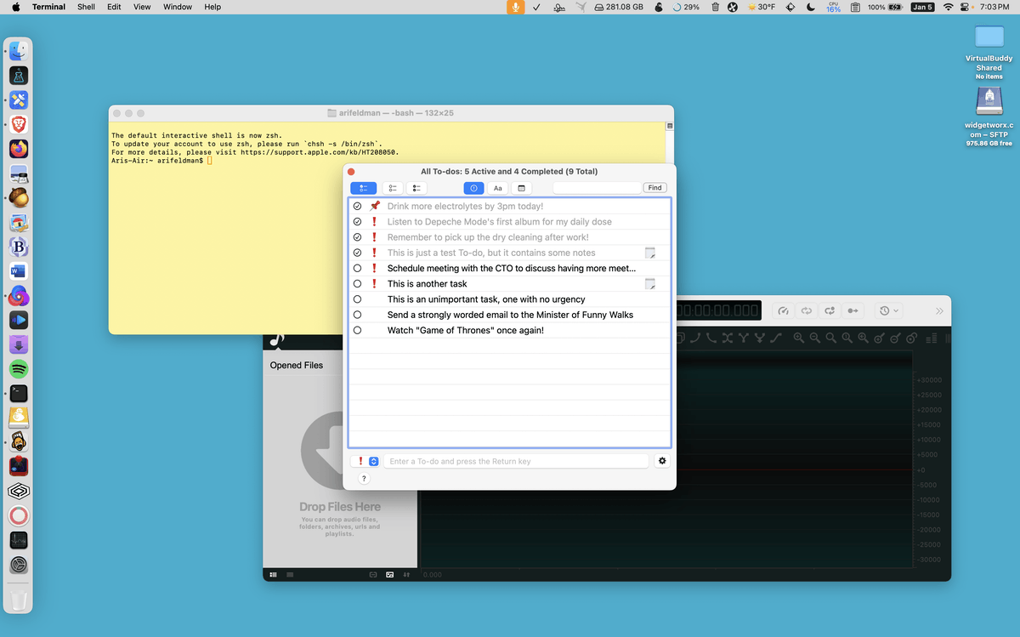Select the first list view button in To-dos toolbar
1020x637 pixels.
(363, 188)
